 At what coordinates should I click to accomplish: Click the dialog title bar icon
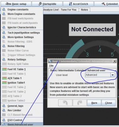pos(50,61)
